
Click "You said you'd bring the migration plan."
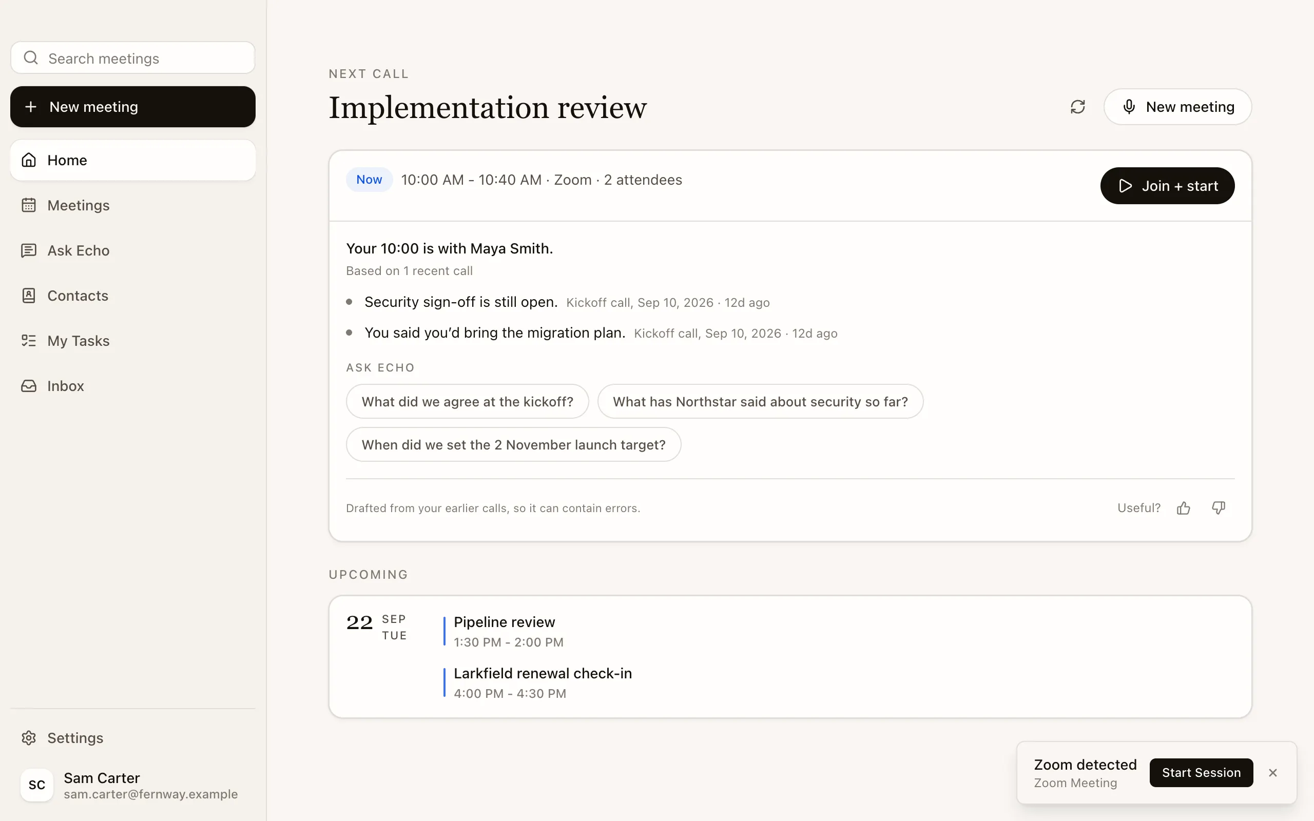(x=495, y=333)
